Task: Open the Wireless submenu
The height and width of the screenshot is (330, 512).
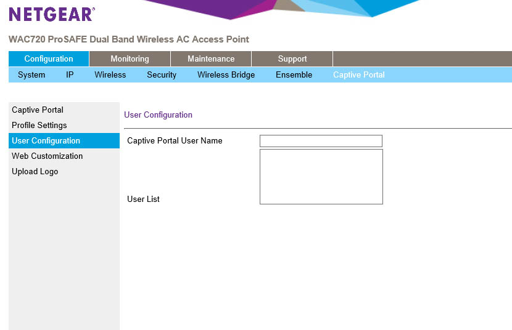Action: tap(110, 74)
